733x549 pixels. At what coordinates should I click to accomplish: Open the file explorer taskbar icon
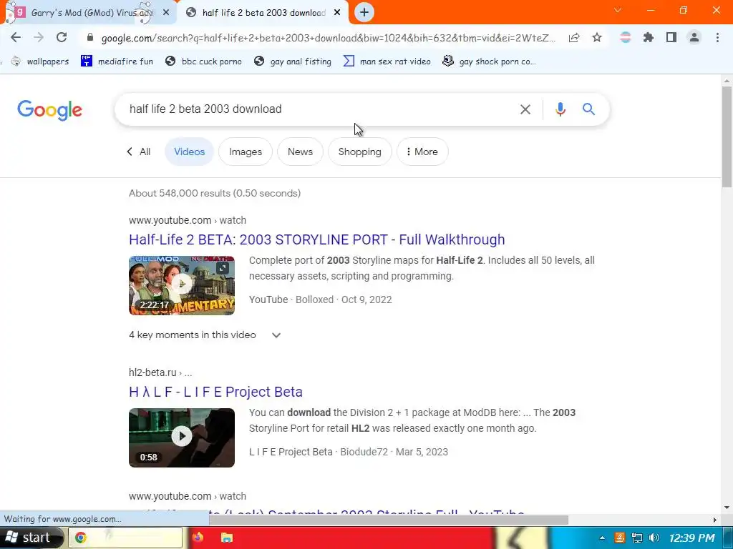pyautogui.click(x=226, y=538)
